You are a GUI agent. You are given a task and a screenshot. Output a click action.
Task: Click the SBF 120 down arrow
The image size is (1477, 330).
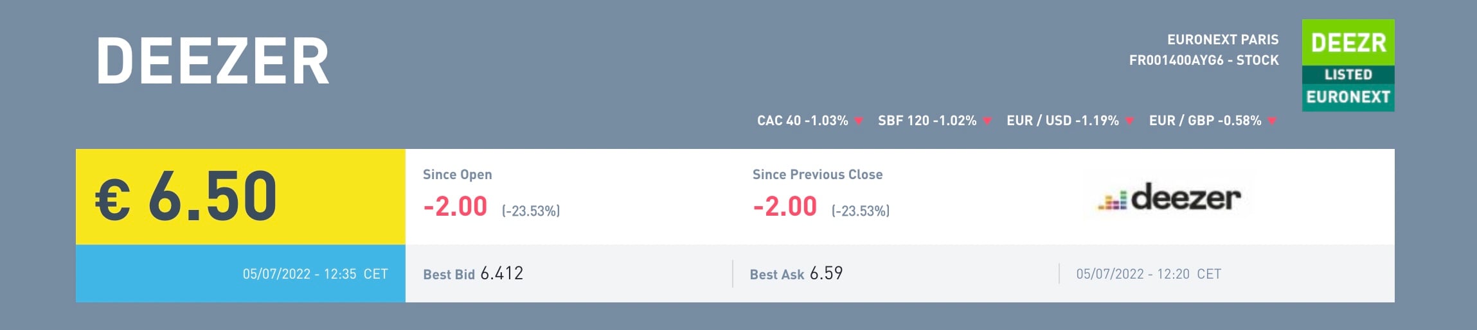(987, 121)
